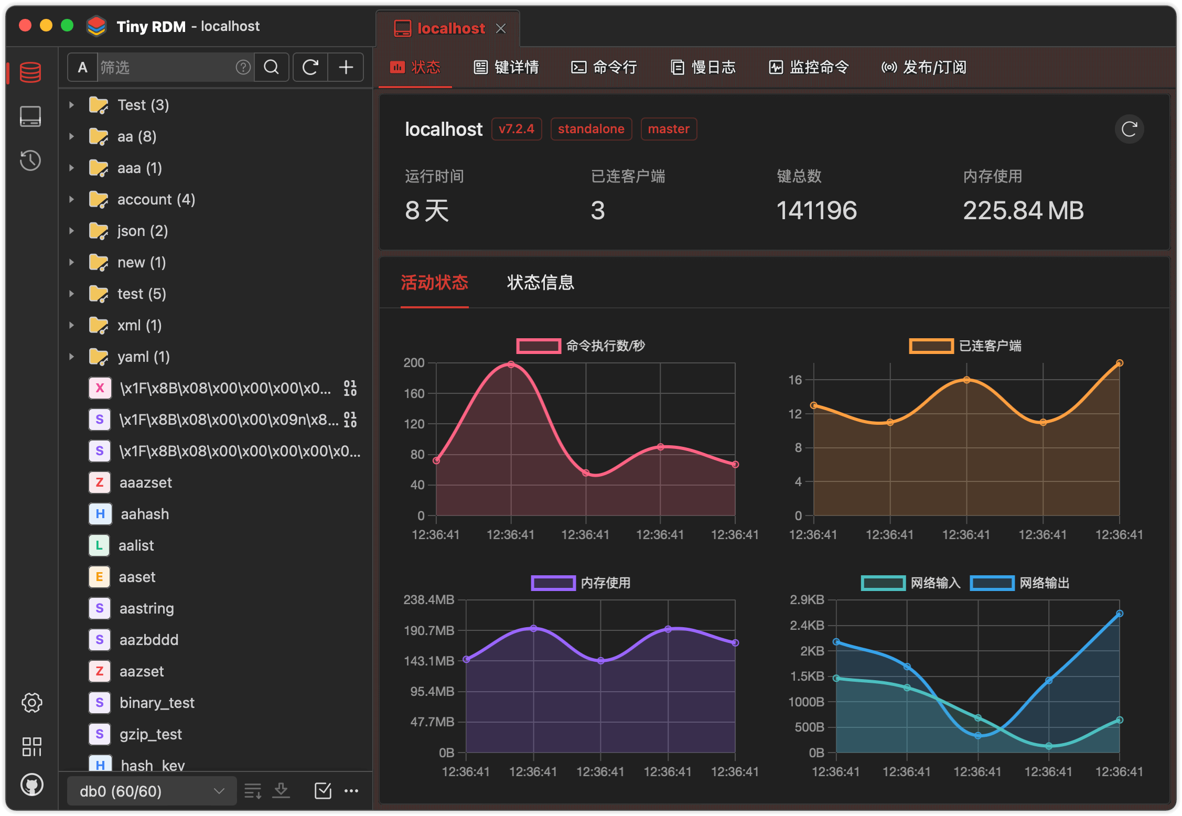Switch to the 键详情 tab
This screenshot has height=816, width=1182.
pos(506,67)
